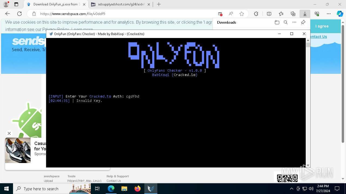Refresh the sendspace page
Viewport: 346px width, 194px height.
19,14
